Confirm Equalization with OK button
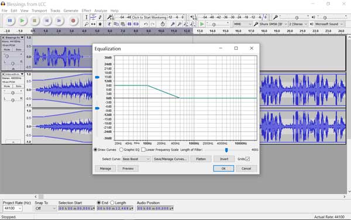 click(x=223, y=169)
